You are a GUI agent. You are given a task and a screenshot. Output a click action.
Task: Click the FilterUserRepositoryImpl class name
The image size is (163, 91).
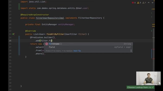[50, 18]
